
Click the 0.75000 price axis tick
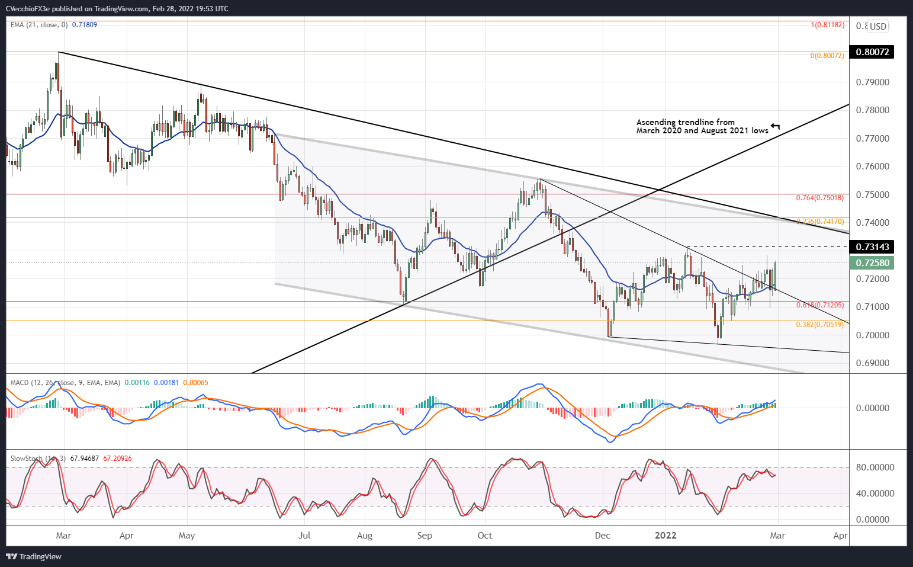873,195
